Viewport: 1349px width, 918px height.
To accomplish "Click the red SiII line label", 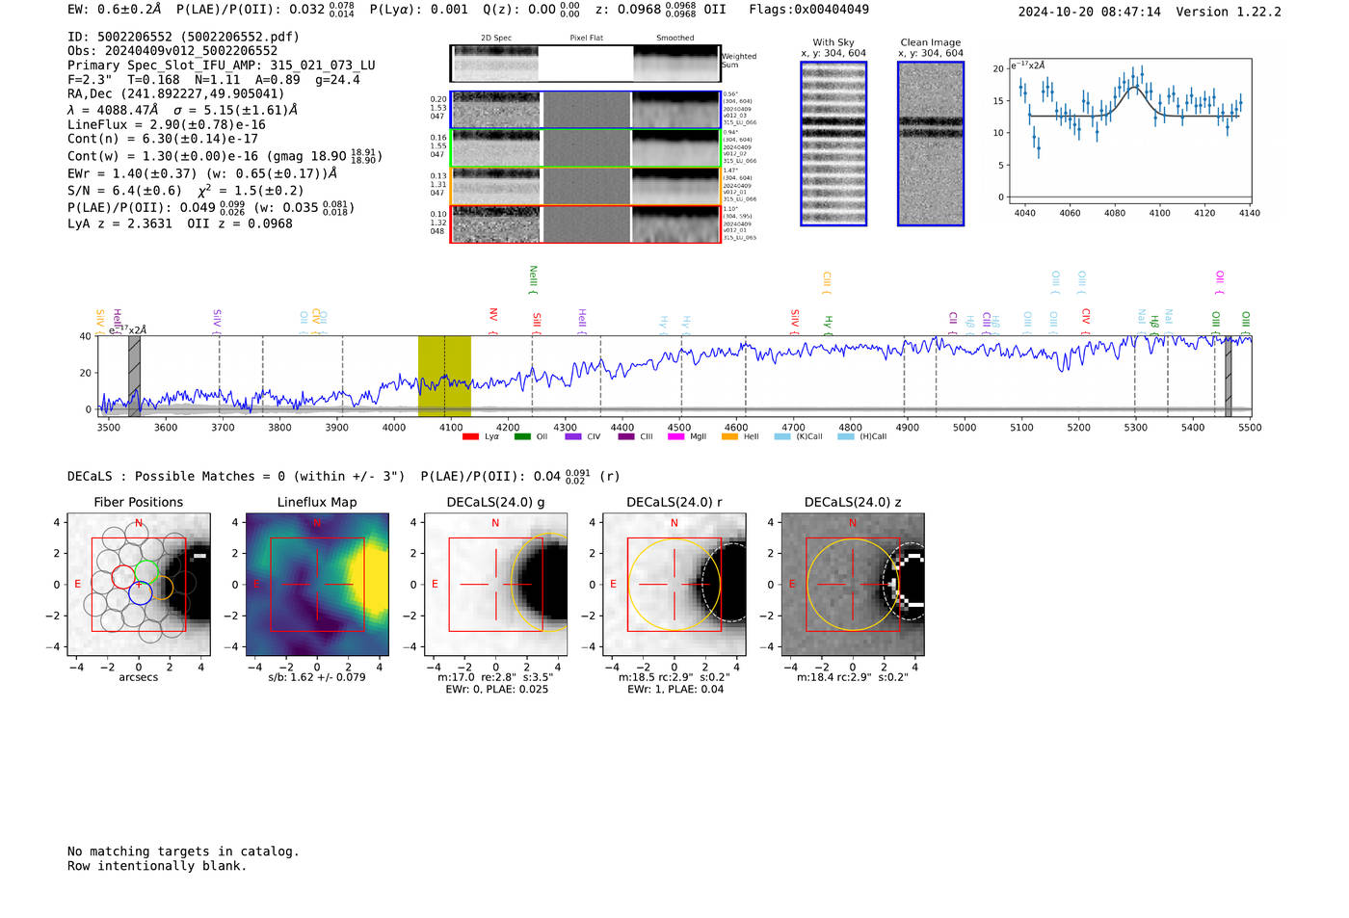I will [537, 322].
